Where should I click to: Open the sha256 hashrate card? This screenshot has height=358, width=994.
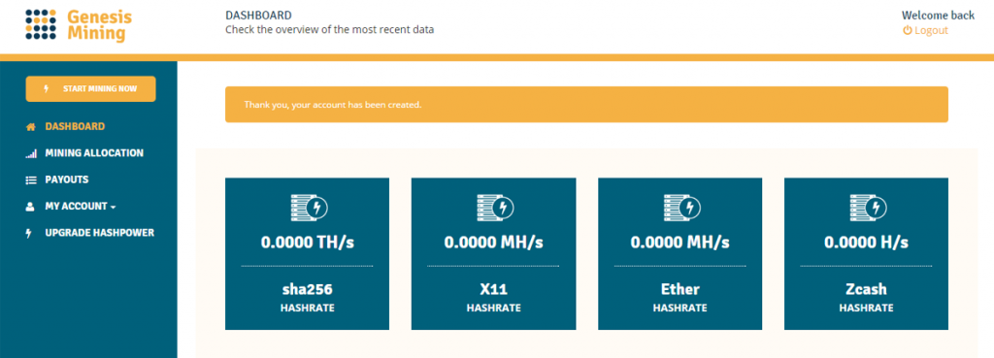pos(308,253)
